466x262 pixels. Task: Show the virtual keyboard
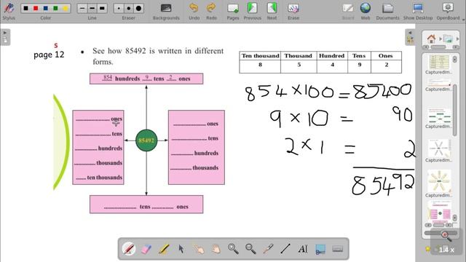point(338,249)
